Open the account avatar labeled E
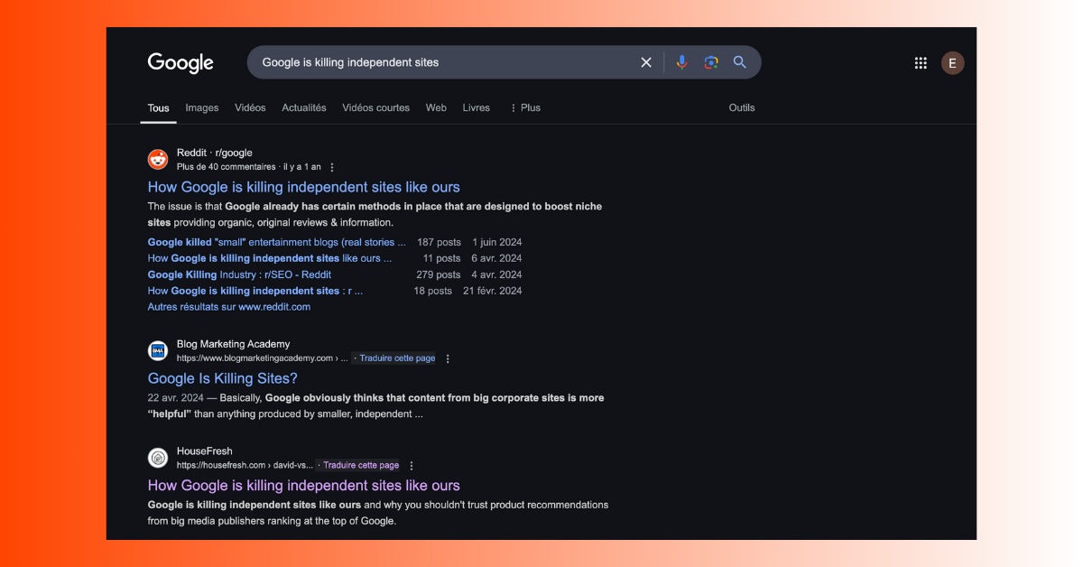1083x567 pixels. [x=952, y=62]
